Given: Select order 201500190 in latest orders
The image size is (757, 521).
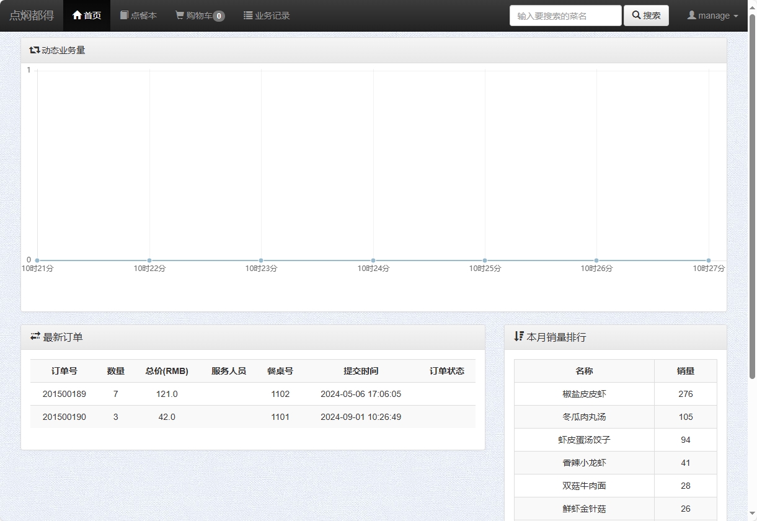Looking at the screenshot, I should (x=64, y=417).
